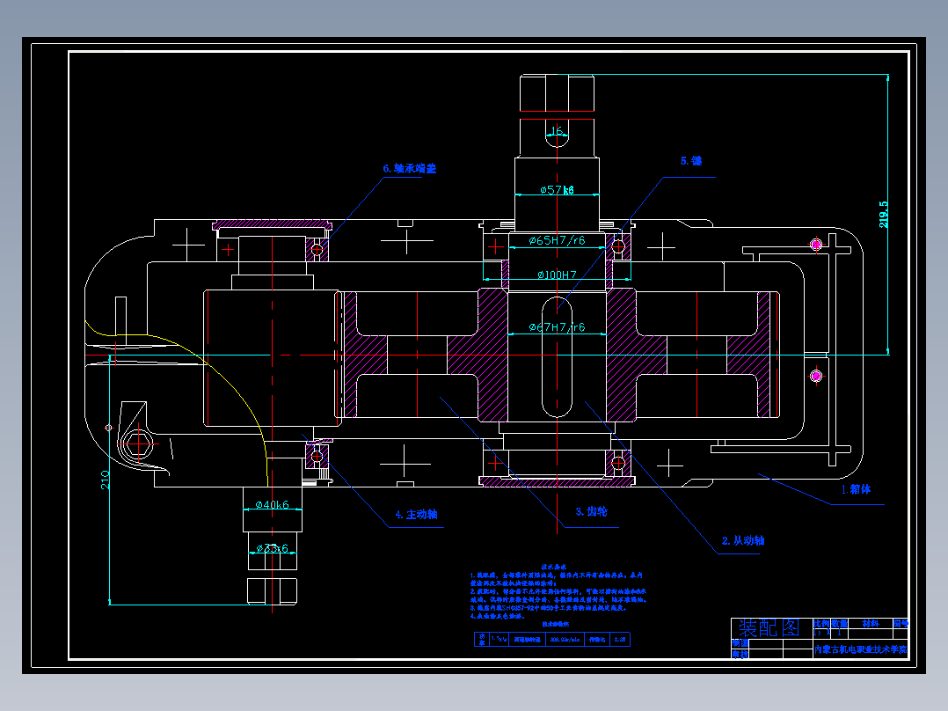
Task: Click the '2. 从动轴' part label
Action: click(743, 540)
